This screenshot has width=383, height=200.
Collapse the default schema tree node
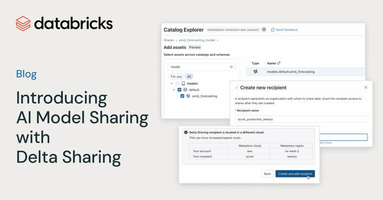[174, 90]
